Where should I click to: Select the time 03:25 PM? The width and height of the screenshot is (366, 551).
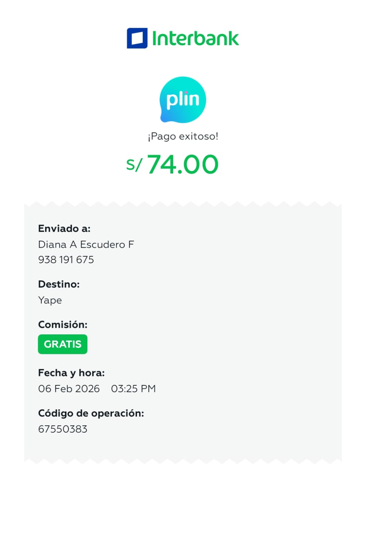tap(133, 388)
